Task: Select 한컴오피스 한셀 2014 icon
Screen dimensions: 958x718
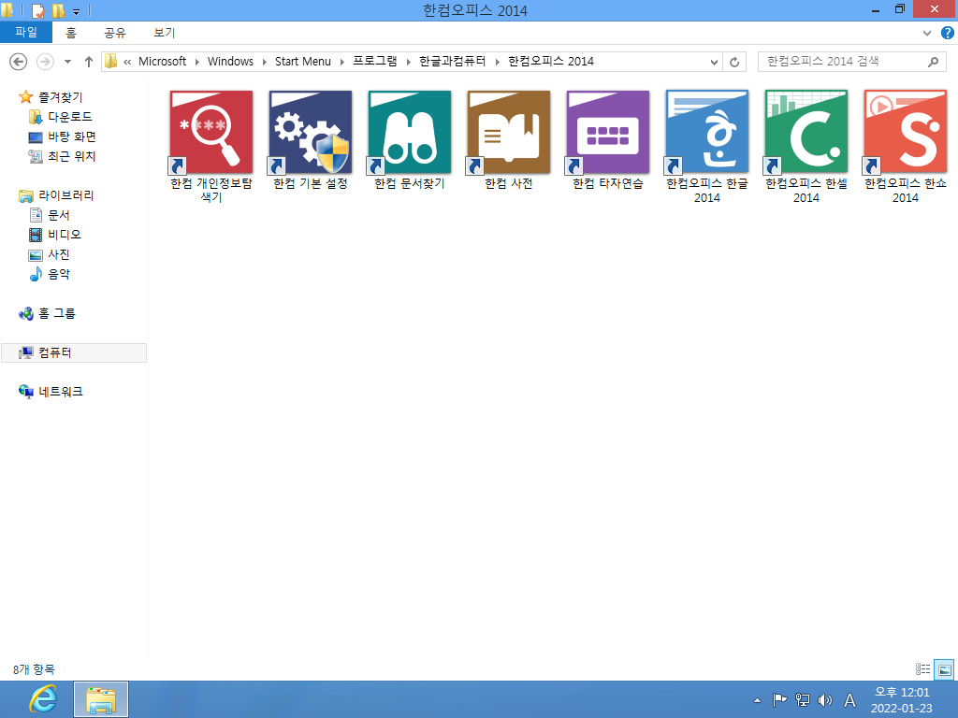Action: point(806,132)
